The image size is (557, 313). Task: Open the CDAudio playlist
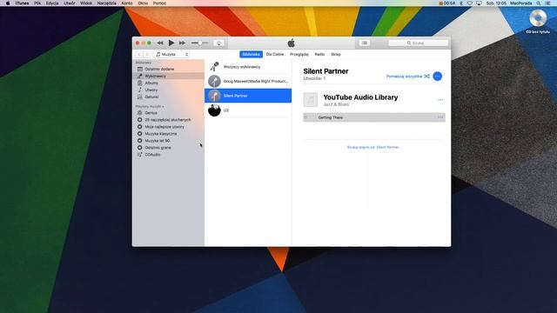click(168, 155)
